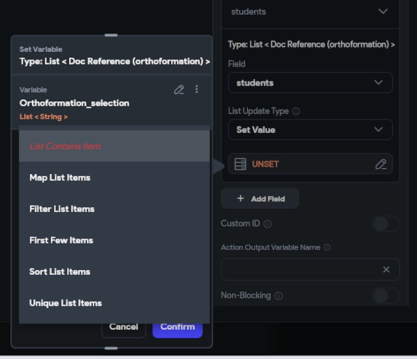The width and height of the screenshot is (417, 359).
Task: Click the database icon next to UNSET
Action: pos(241,164)
